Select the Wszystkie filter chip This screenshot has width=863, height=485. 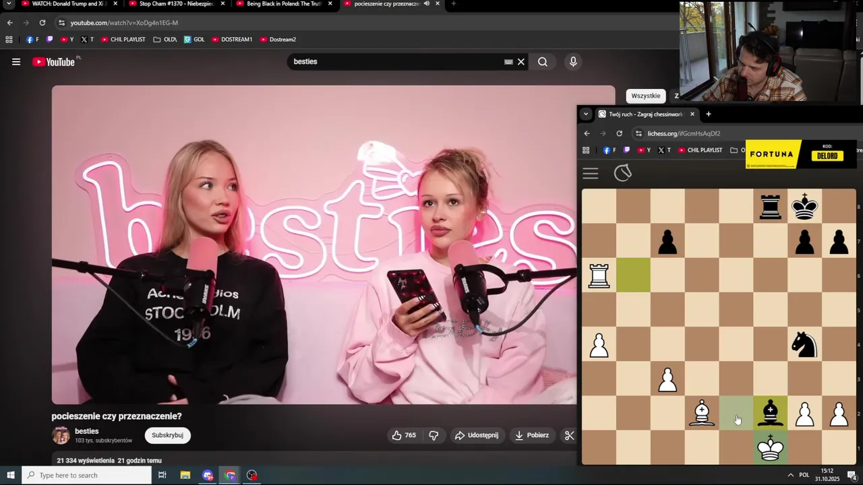pyautogui.click(x=645, y=96)
